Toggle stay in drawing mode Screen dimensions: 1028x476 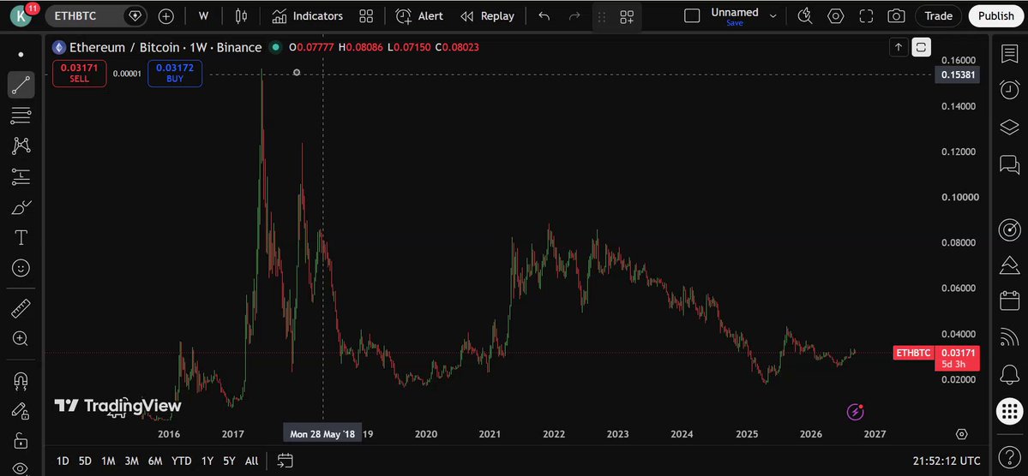[21, 410]
